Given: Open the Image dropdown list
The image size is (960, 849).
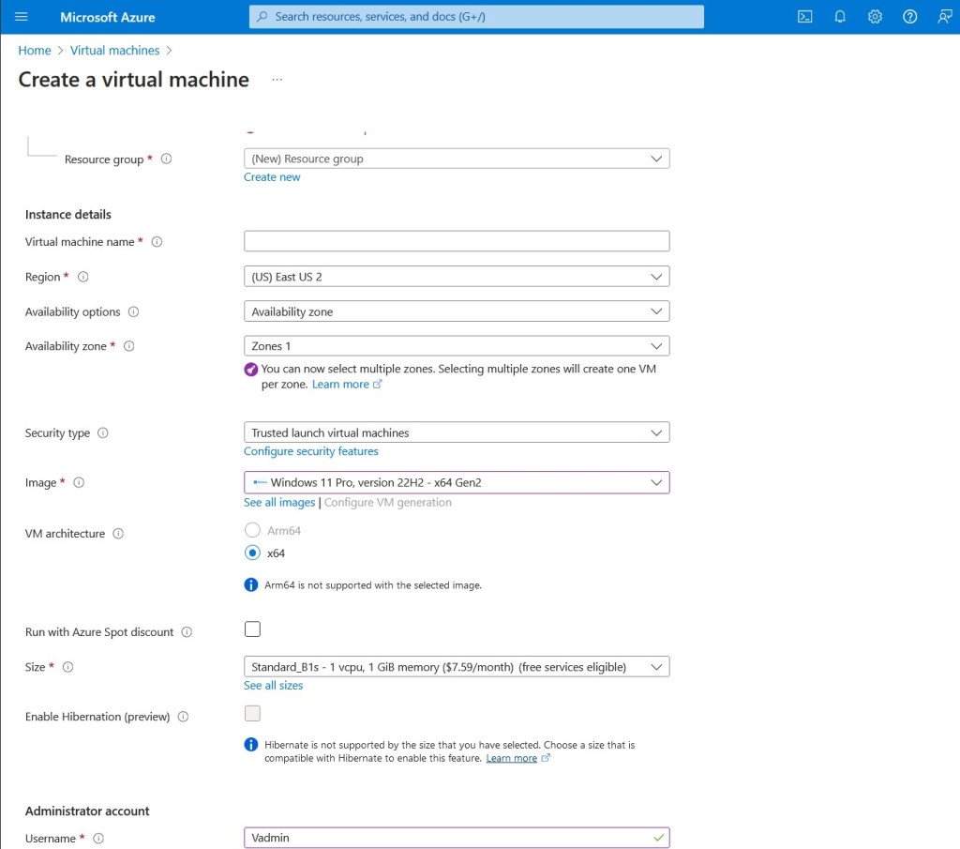Looking at the screenshot, I should (x=457, y=482).
